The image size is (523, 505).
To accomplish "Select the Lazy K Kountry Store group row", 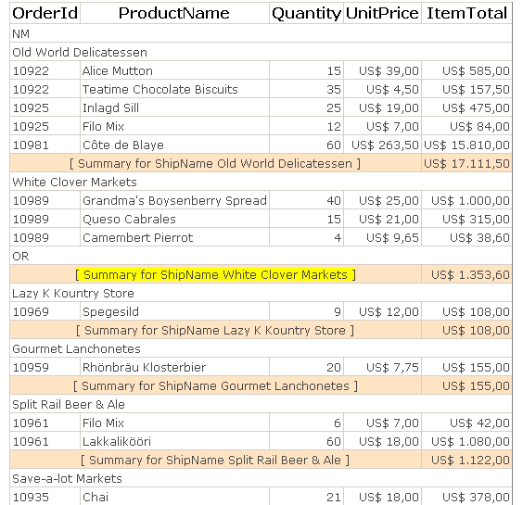I will [261, 293].
